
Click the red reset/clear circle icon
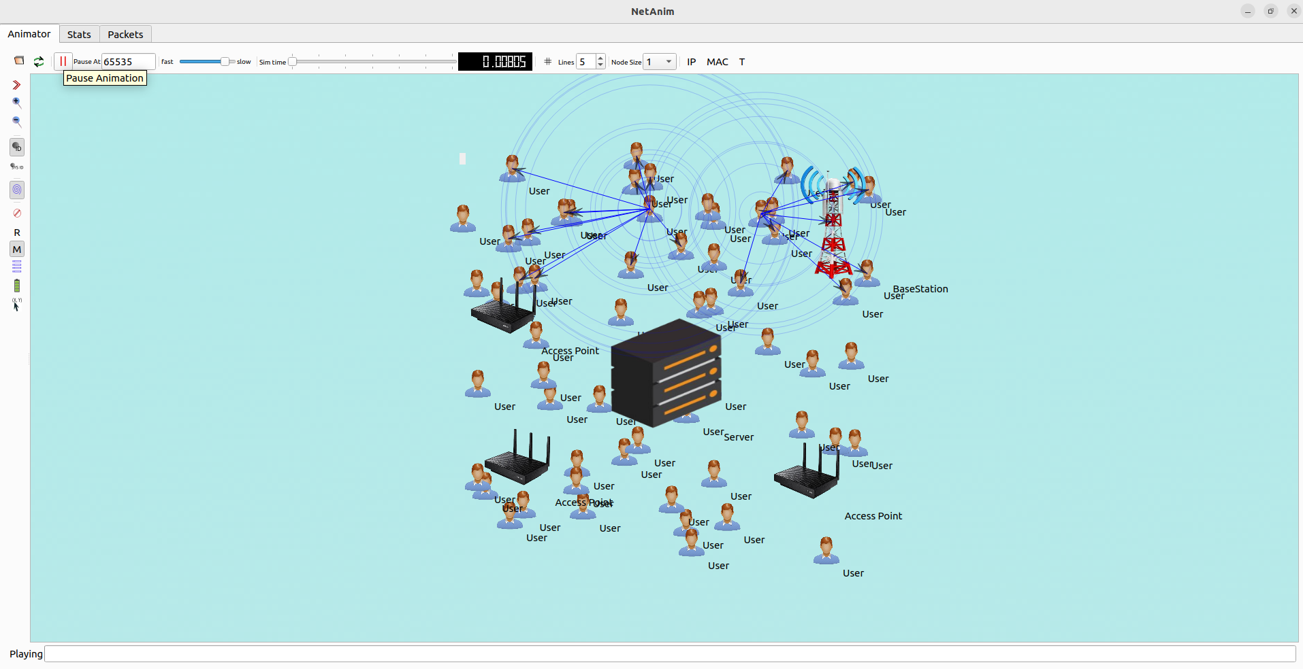tap(17, 213)
